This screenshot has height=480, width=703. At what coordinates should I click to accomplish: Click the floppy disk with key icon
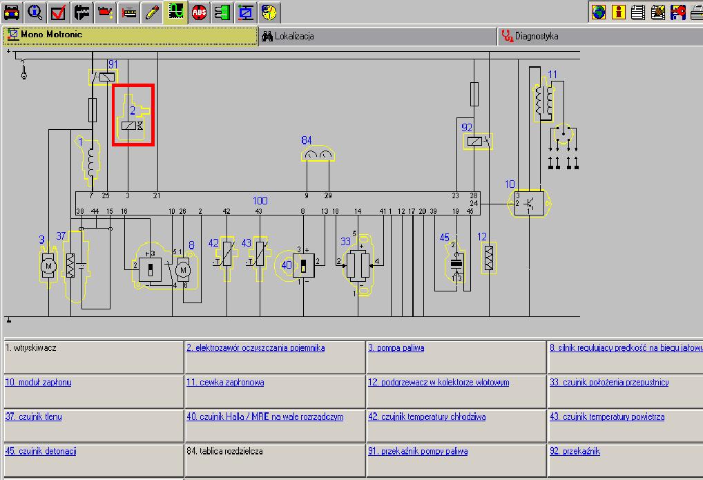tap(678, 12)
